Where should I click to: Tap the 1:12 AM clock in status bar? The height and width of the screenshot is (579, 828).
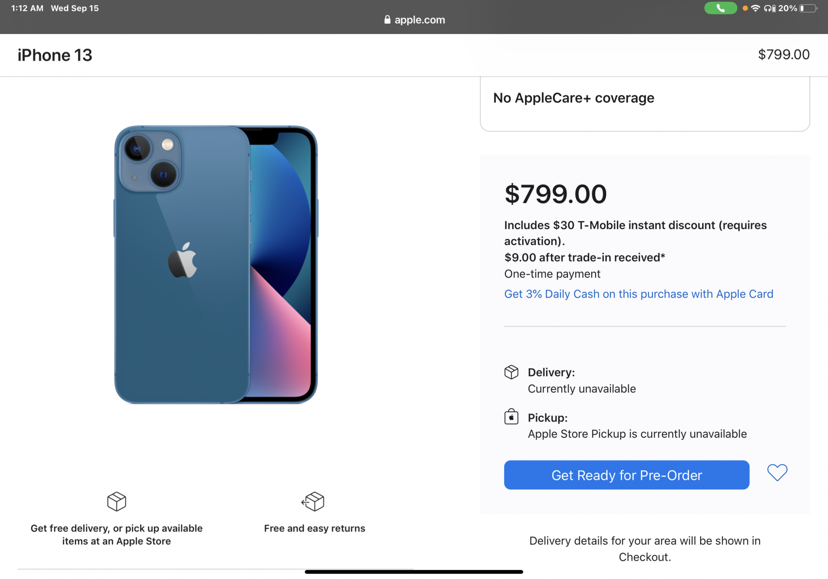point(27,8)
